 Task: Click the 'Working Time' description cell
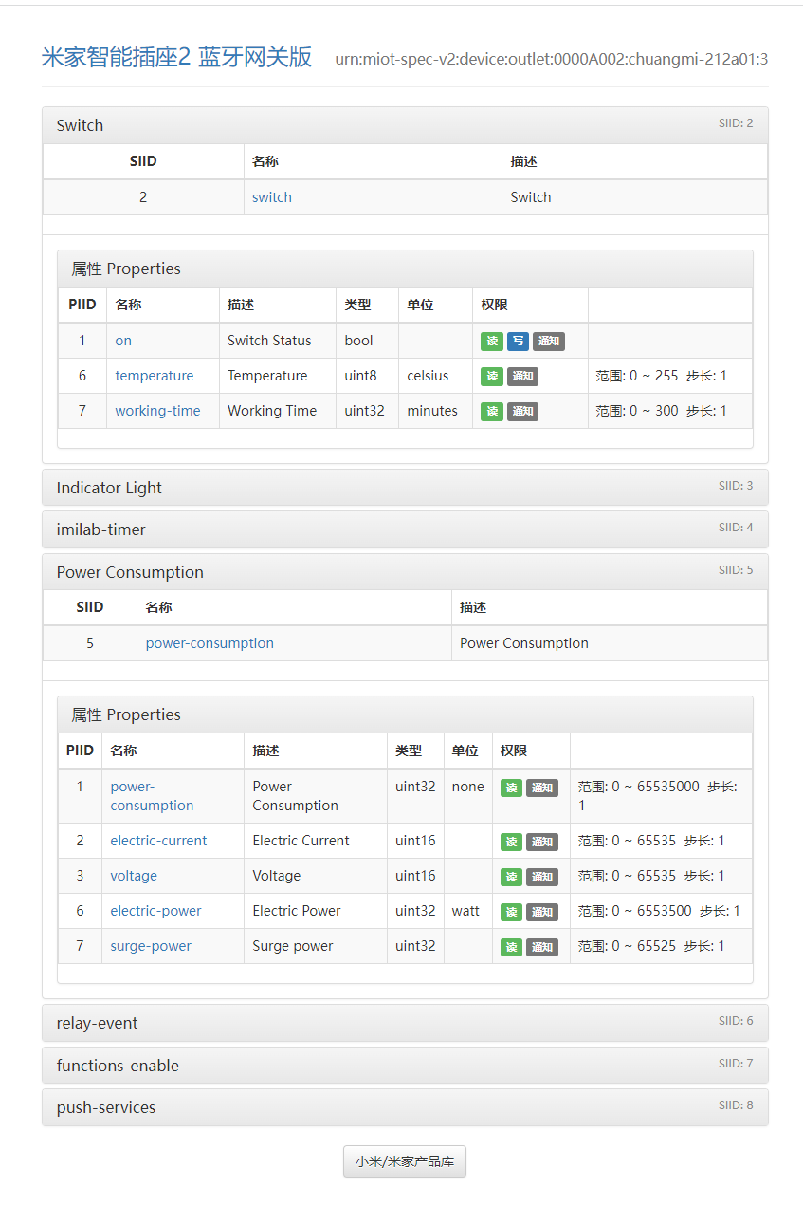(x=278, y=411)
